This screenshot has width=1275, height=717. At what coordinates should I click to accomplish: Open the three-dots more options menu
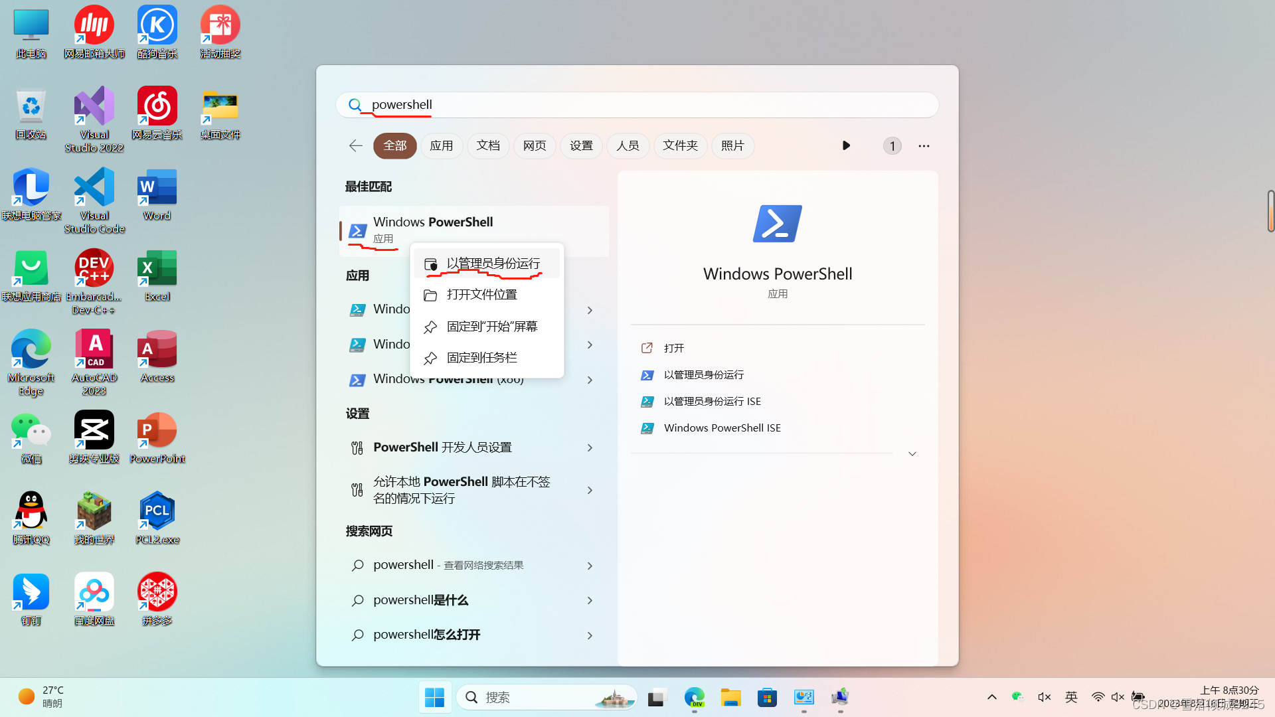924,145
